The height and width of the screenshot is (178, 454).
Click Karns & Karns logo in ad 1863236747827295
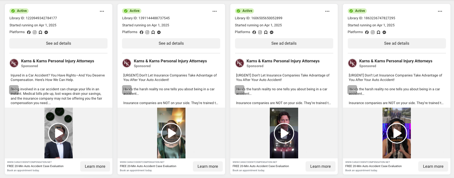[x=352, y=63]
